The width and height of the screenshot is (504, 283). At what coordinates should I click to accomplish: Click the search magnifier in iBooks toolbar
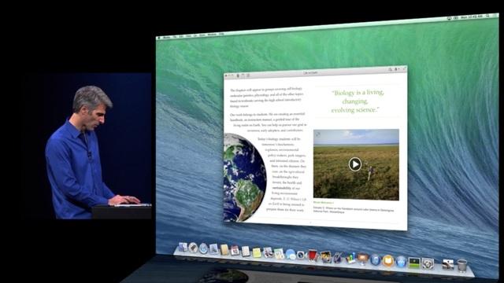coord(390,69)
